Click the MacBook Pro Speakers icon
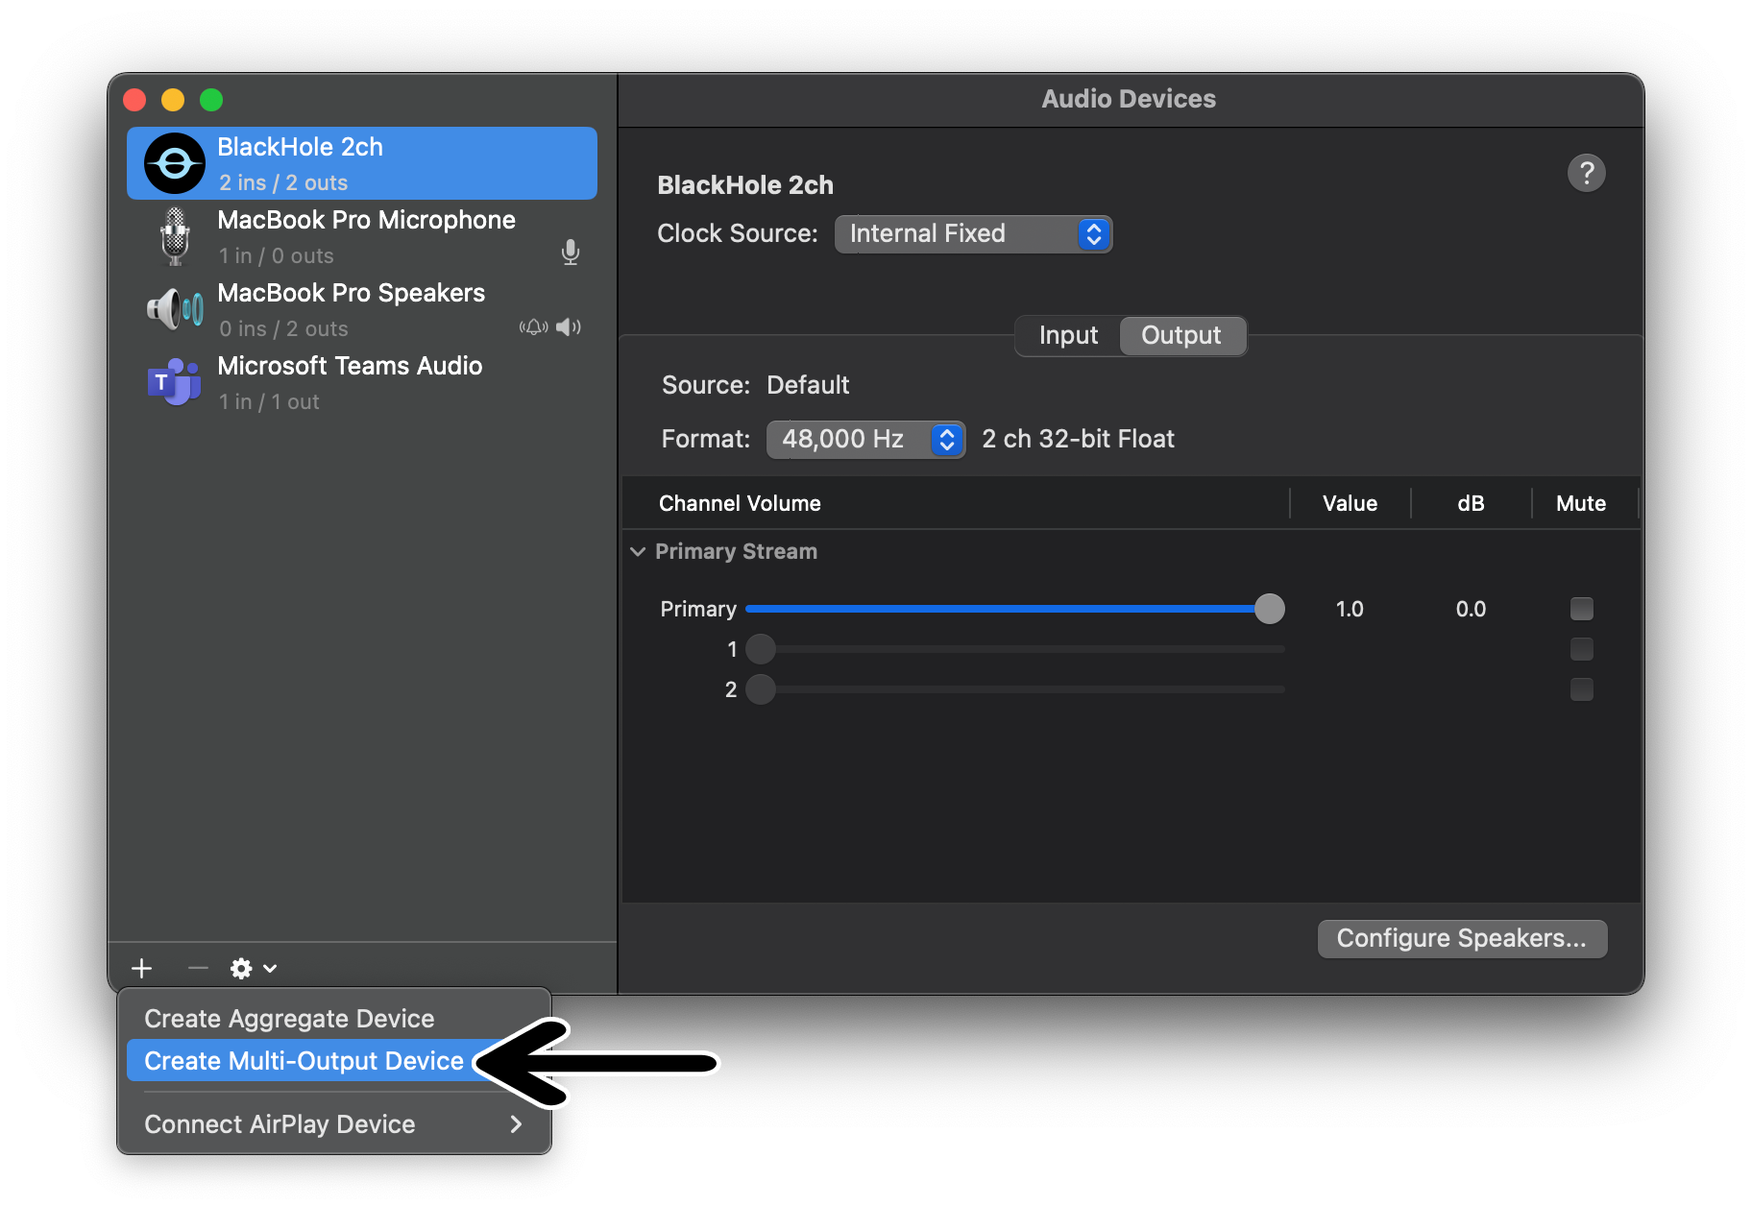 [x=174, y=308]
